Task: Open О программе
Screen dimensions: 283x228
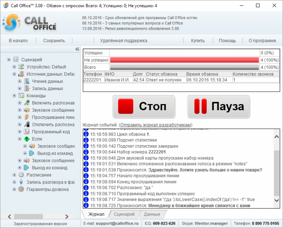Action: [x=262, y=41]
